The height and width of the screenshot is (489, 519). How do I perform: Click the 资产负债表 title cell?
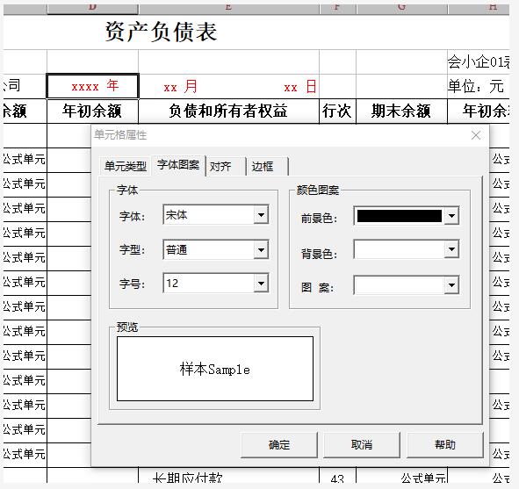[x=162, y=32]
